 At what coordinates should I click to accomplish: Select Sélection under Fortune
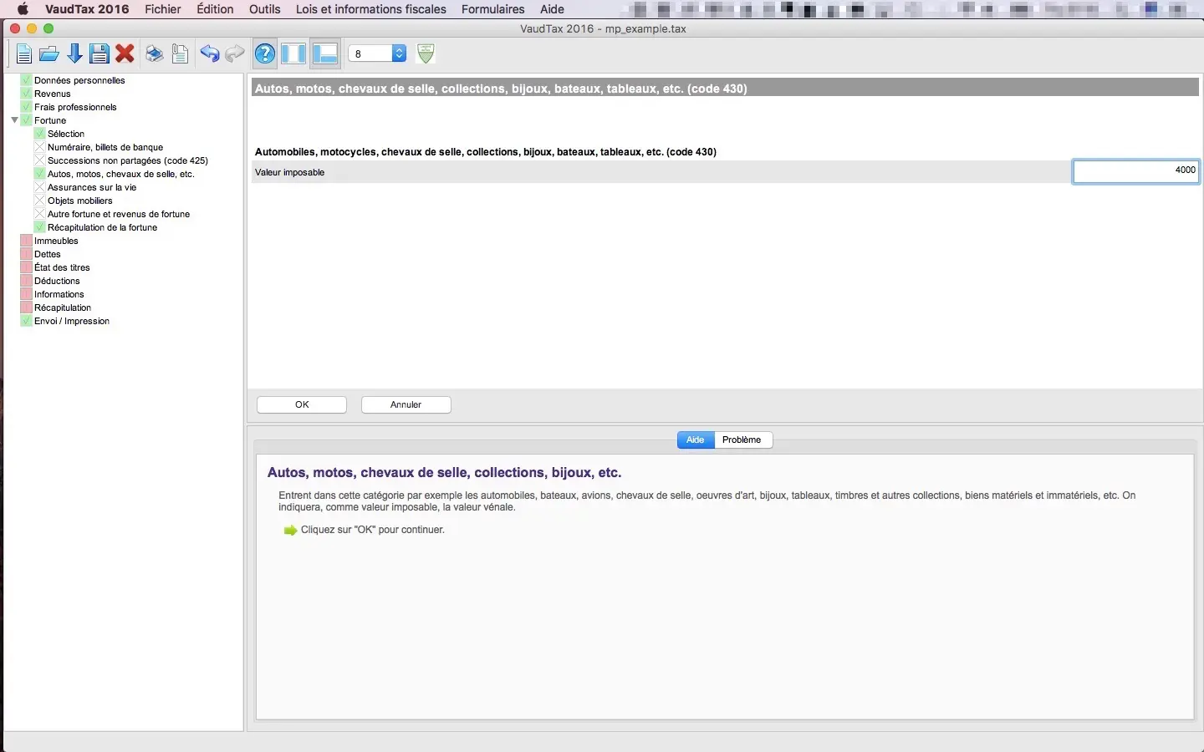click(x=66, y=134)
